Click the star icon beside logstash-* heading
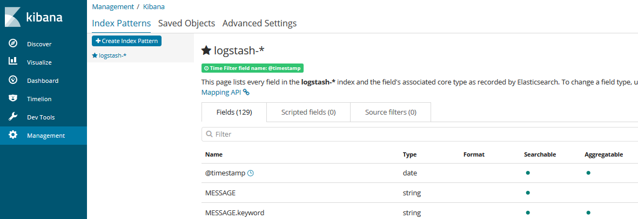 pos(206,51)
